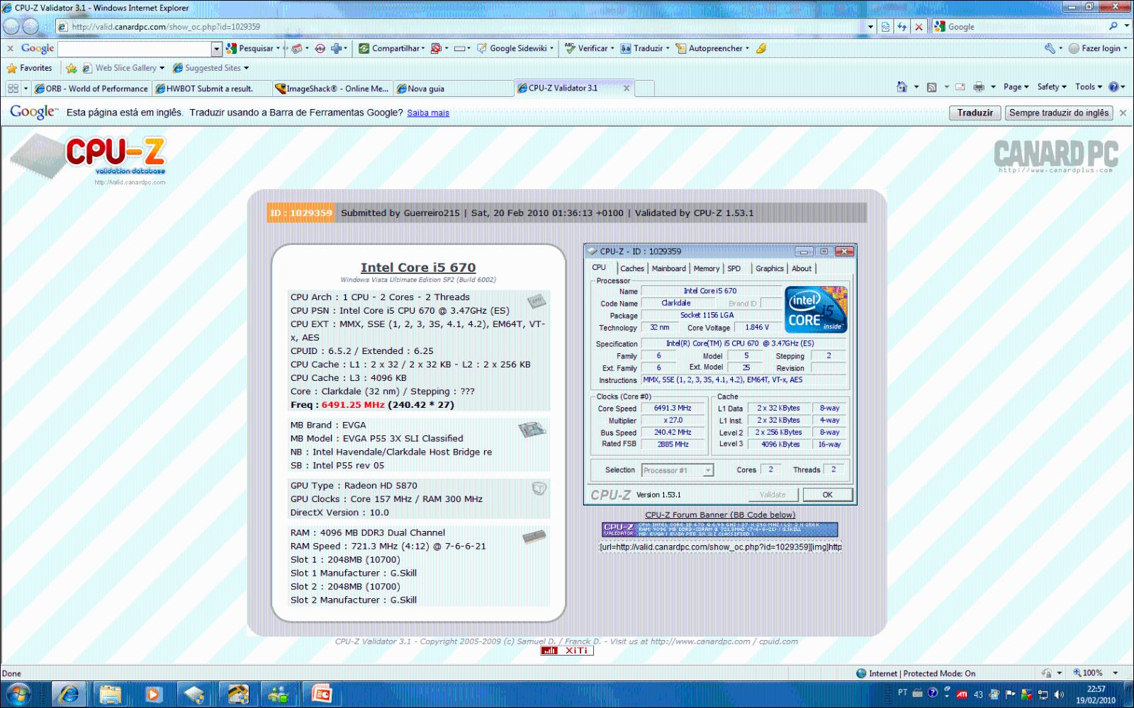Expand the address bar history dropdown

coord(871,27)
